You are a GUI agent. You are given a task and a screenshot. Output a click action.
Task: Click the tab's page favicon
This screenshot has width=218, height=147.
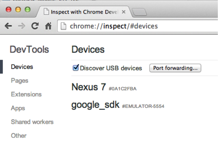click(46, 12)
